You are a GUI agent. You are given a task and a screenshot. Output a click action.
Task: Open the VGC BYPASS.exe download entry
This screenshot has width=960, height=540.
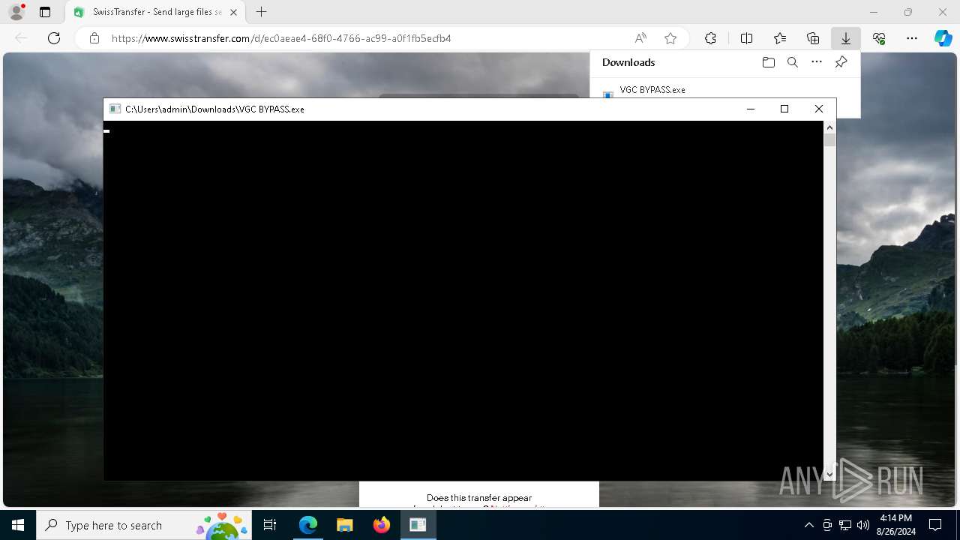click(652, 90)
